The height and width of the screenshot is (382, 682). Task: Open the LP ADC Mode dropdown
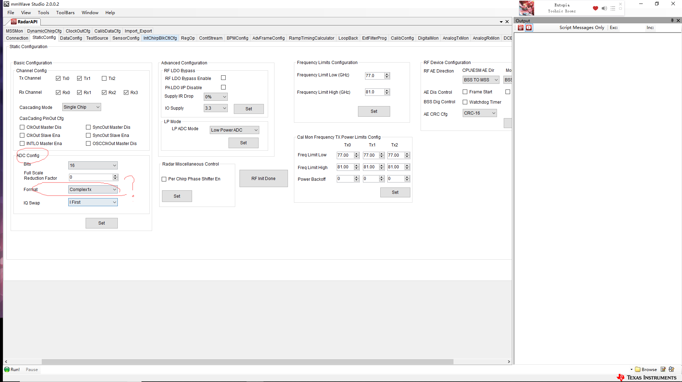click(x=234, y=130)
